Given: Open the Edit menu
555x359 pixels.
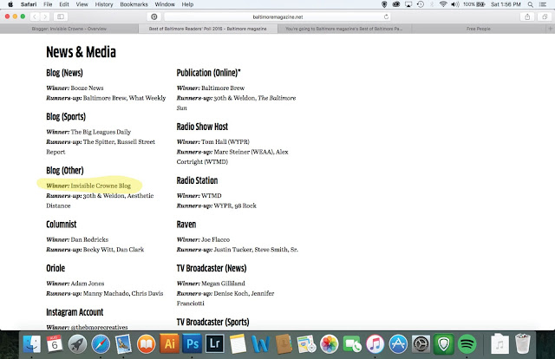Looking at the screenshot, I should pos(64,4).
